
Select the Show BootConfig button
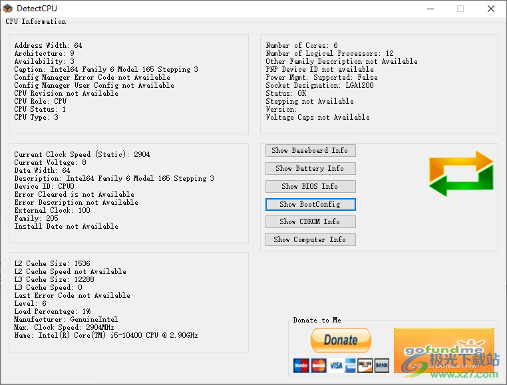pyautogui.click(x=310, y=204)
